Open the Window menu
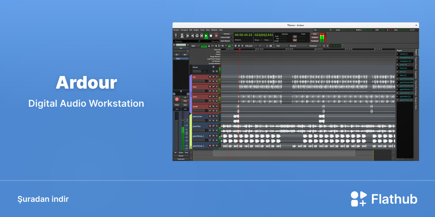This screenshot has height=217, width=435. coord(214,30)
